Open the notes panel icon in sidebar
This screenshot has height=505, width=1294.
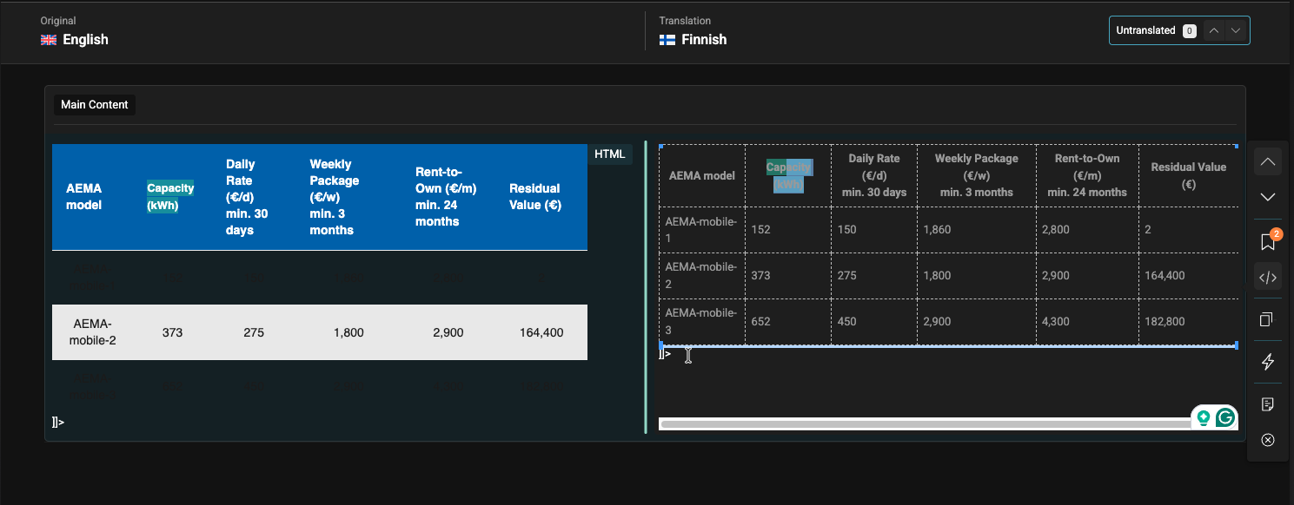(1268, 403)
